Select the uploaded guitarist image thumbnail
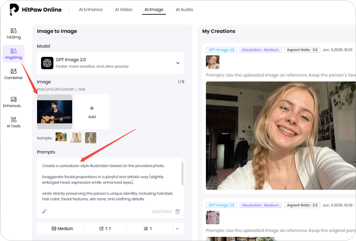 click(54, 112)
